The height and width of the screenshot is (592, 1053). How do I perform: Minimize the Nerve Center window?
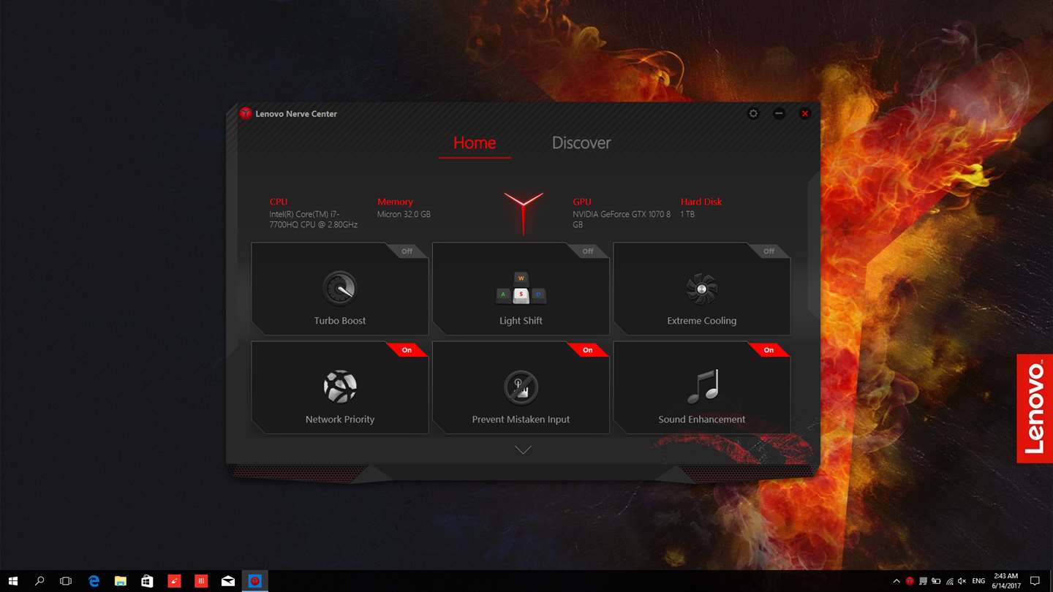coord(779,113)
